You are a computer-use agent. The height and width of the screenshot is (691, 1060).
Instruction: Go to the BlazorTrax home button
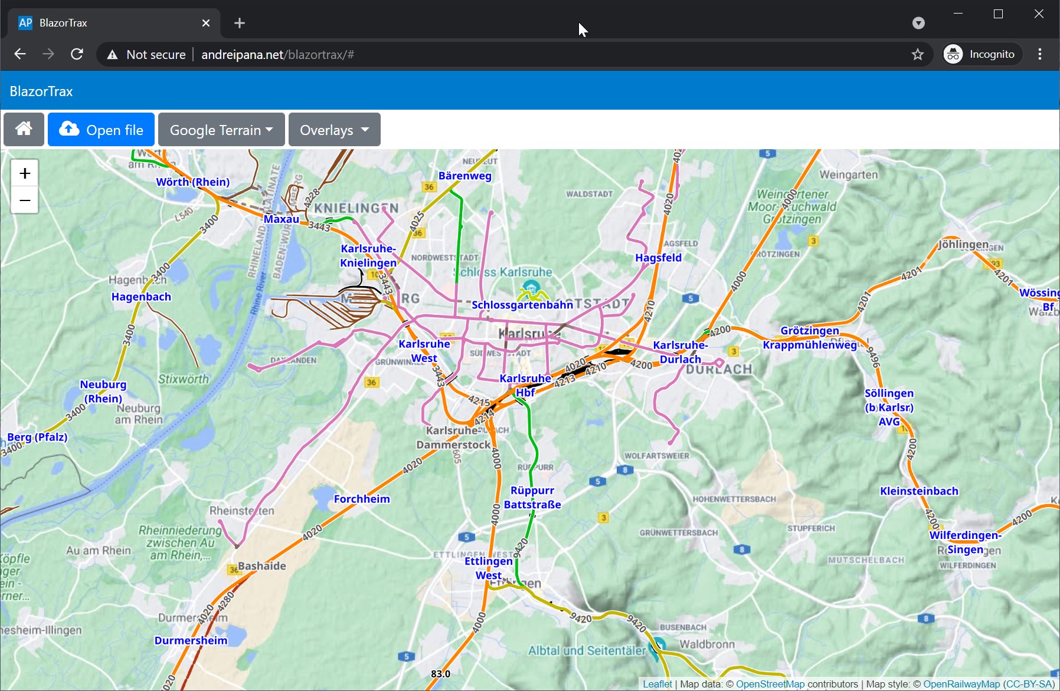click(x=24, y=129)
